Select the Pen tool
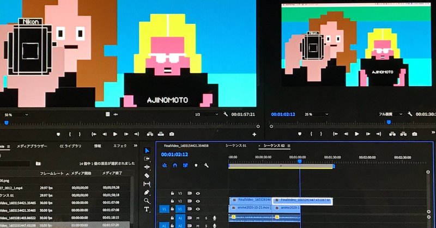The height and width of the screenshot is (228, 436). tap(147, 192)
